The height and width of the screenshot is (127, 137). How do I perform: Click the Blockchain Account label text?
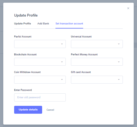(25, 55)
